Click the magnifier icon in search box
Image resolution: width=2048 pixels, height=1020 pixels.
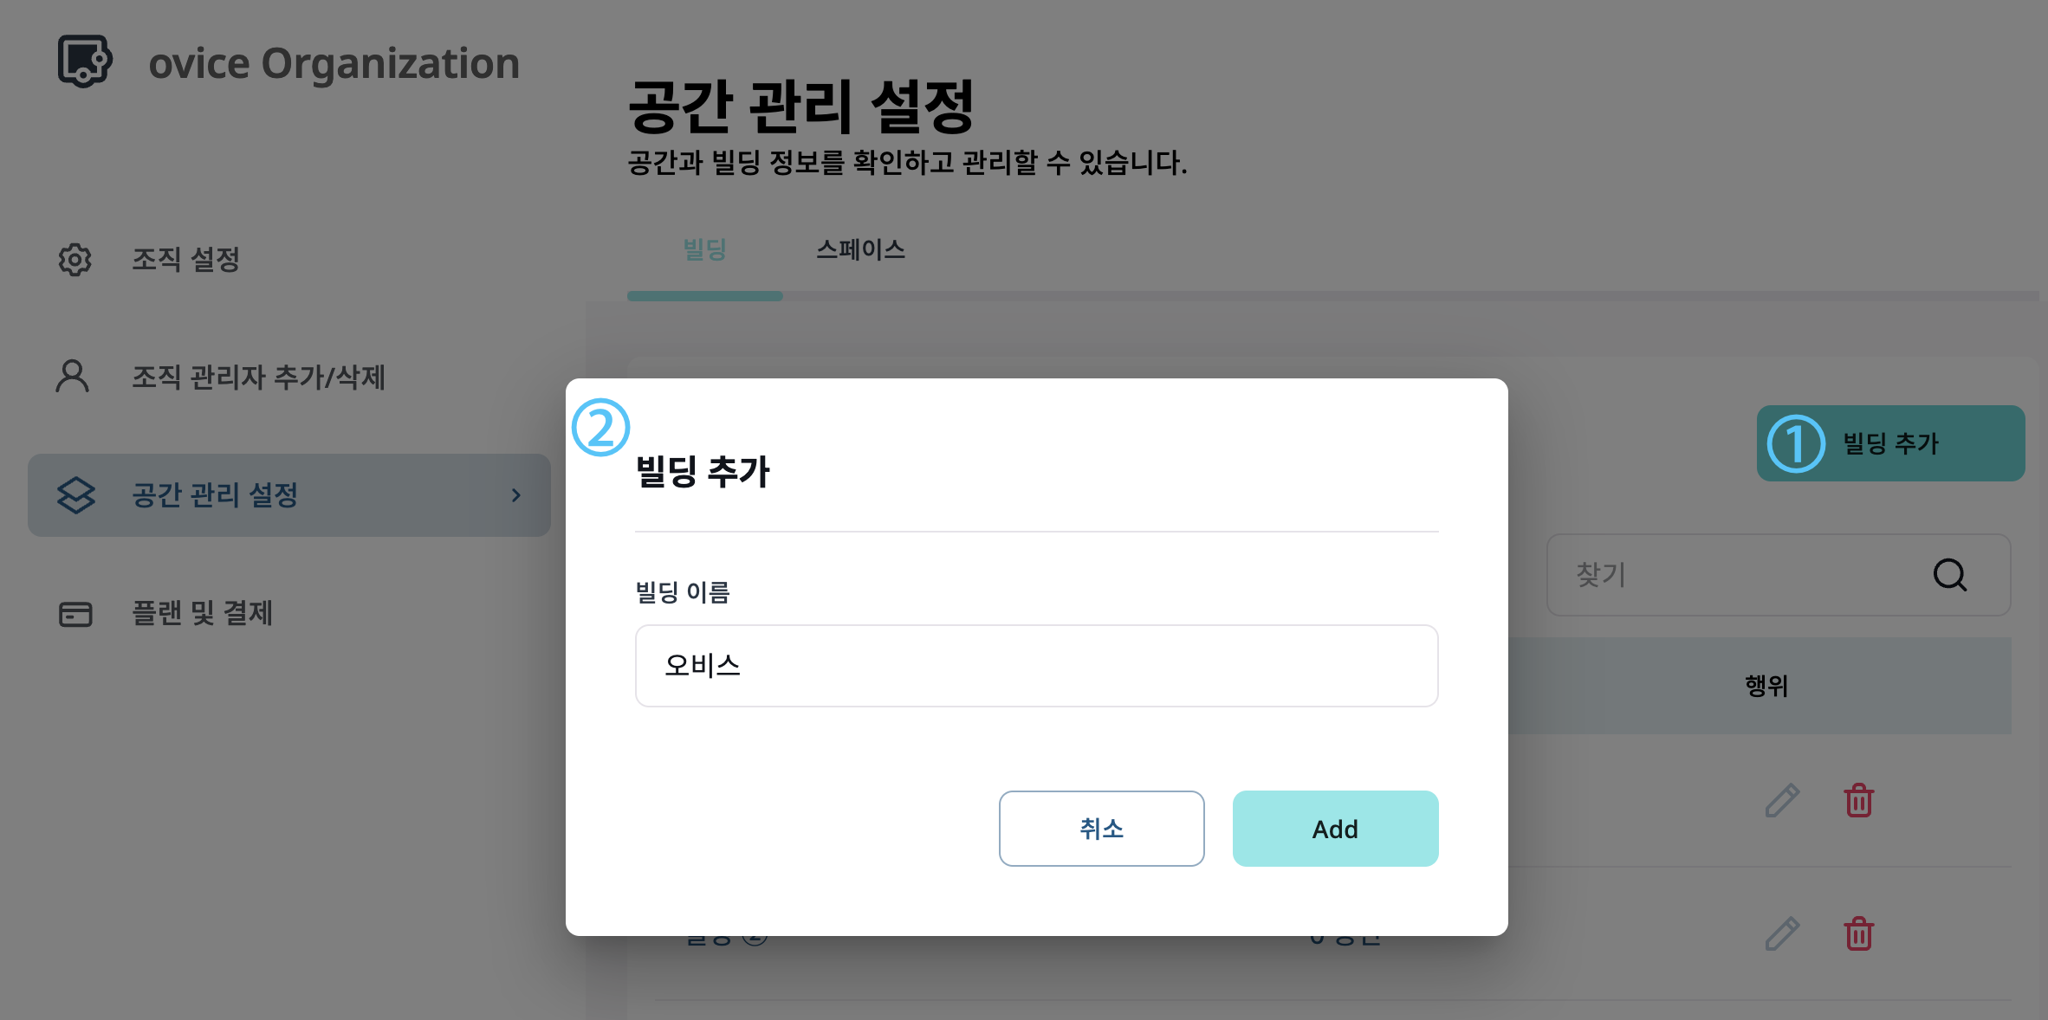coord(1950,574)
